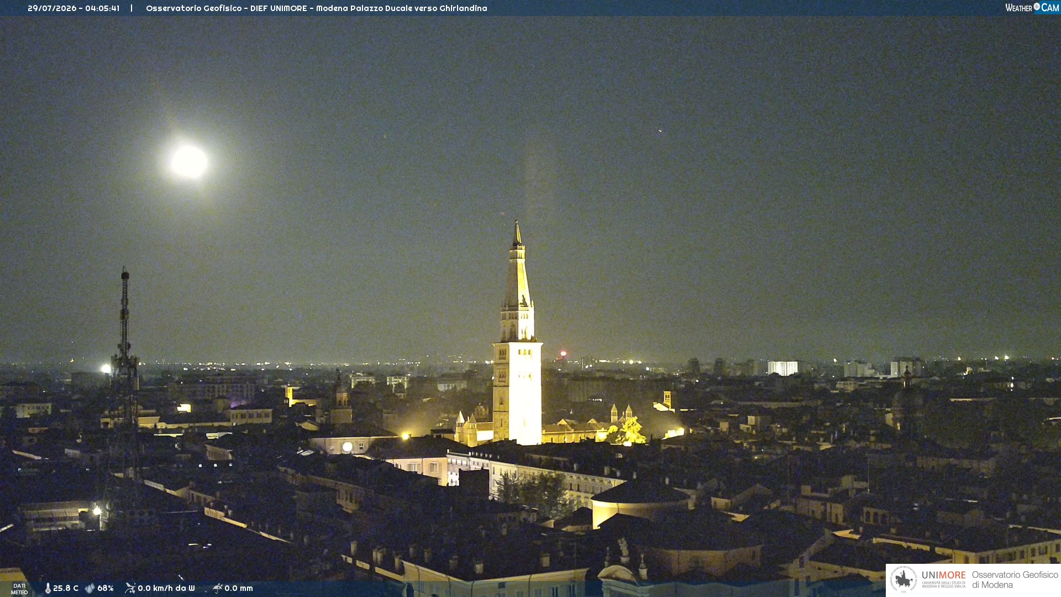The image size is (1061, 597).
Task: Click the timestamp 29/07/2026 - 04:05:41
Action: 73,8
